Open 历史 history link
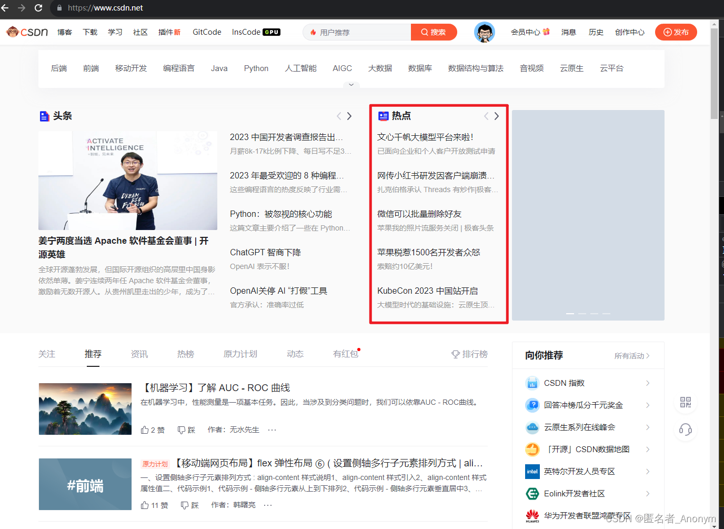 pyautogui.click(x=596, y=32)
